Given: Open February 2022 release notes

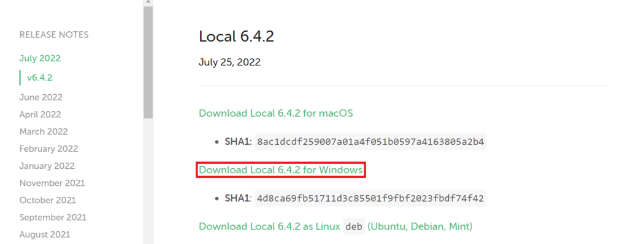Looking at the screenshot, I should (48, 149).
